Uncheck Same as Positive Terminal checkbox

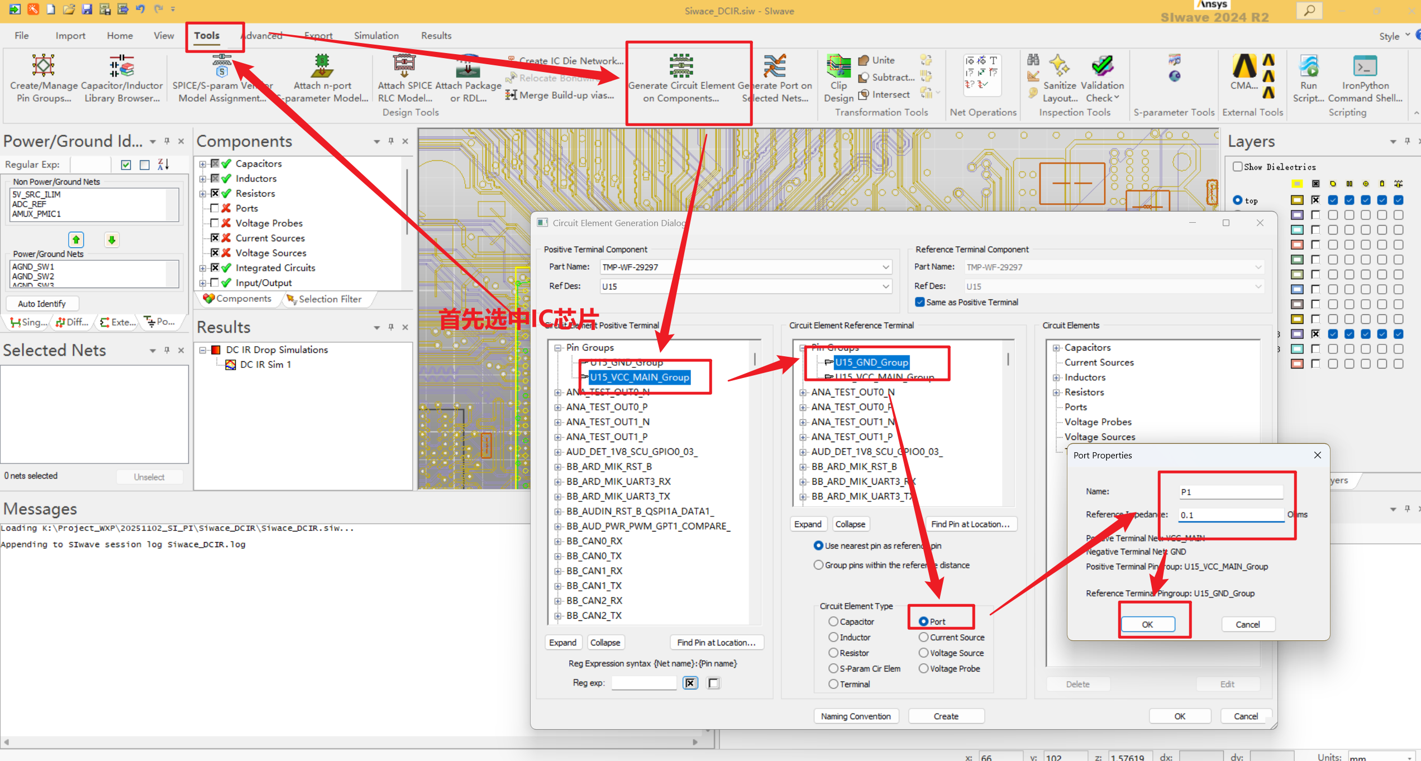click(x=919, y=302)
